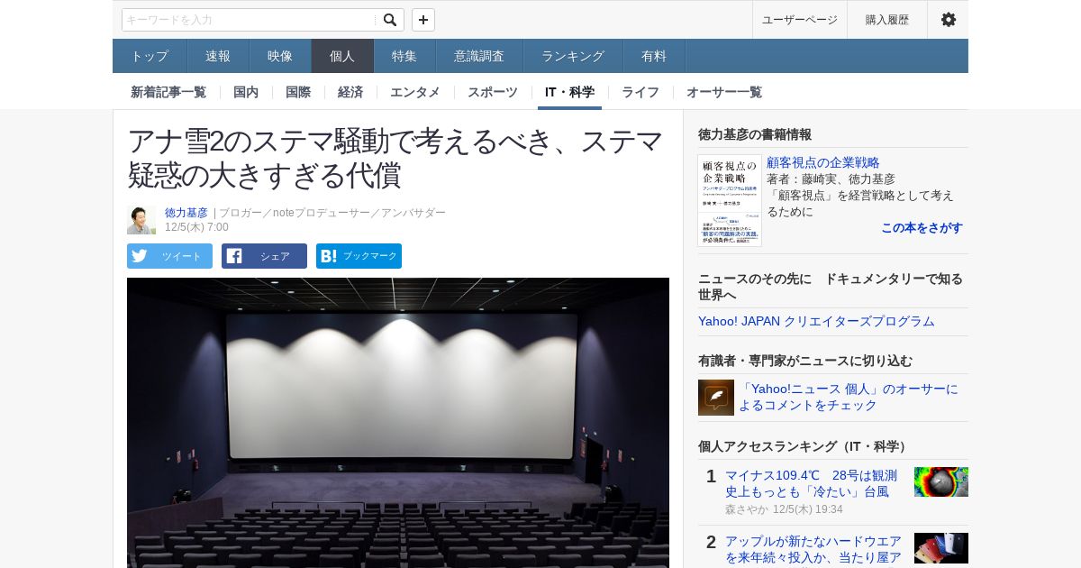This screenshot has width=1081, height=568.
Task: Open 顧客視点の企業戦略 book title link
Action: [823, 162]
